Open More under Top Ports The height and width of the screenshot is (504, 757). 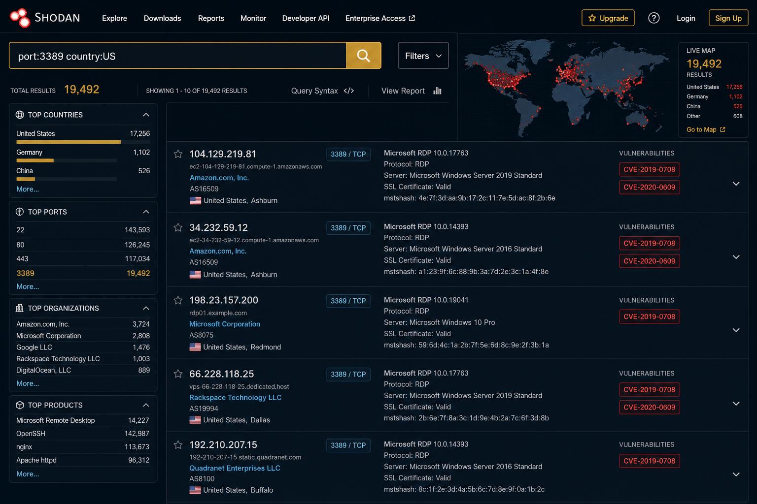click(28, 286)
